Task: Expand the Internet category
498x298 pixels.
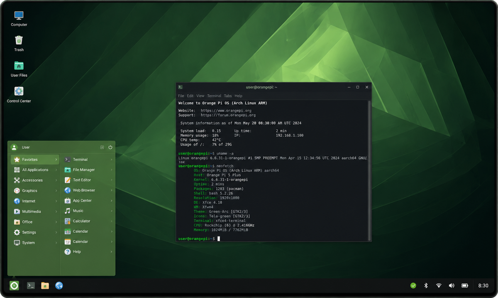Action: pos(35,201)
